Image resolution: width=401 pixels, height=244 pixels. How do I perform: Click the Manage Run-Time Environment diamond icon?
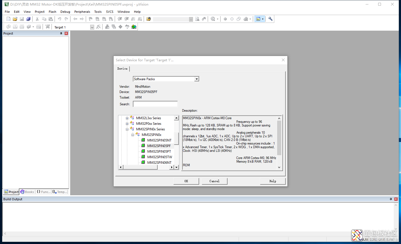[120, 27]
